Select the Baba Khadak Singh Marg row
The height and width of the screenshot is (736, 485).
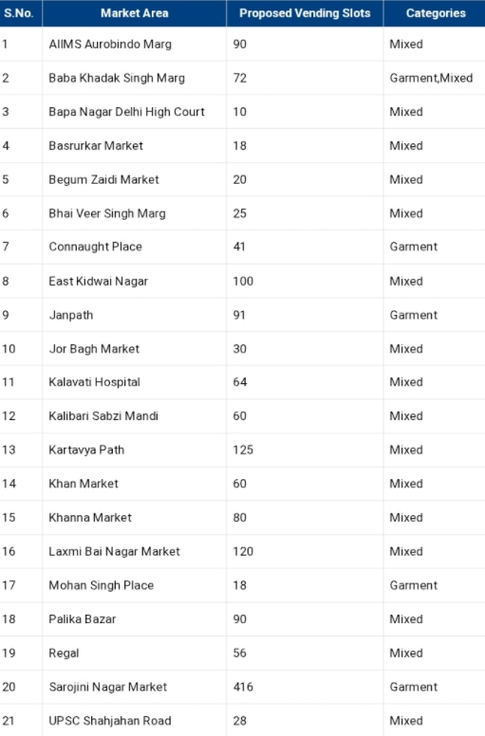[242, 78]
